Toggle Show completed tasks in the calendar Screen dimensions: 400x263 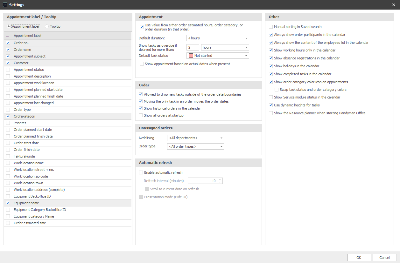271,74
